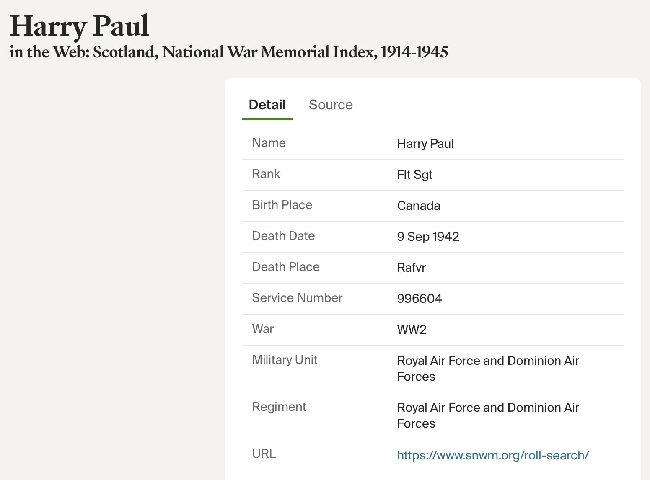The height and width of the screenshot is (480, 650).
Task: Click the Rank field label
Action: click(x=266, y=174)
